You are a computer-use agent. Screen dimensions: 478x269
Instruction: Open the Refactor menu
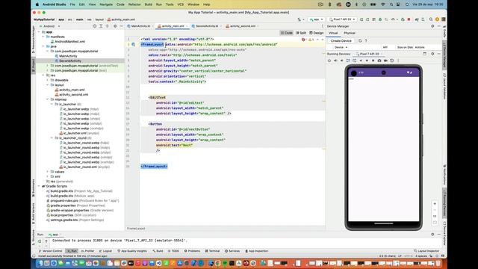pyautogui.click(x=134, y=4)
